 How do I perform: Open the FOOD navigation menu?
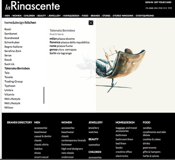click(x=85, y=16)
